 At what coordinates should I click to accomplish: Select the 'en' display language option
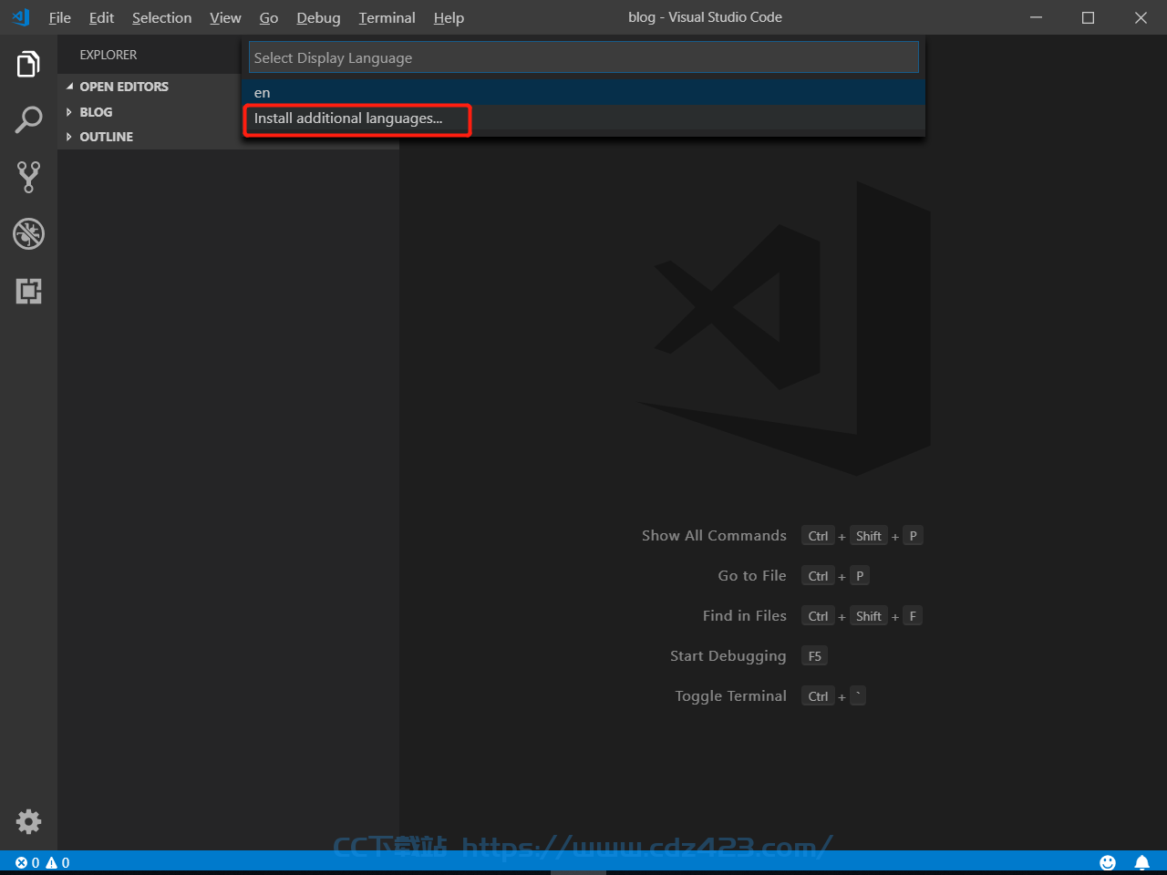583,92
